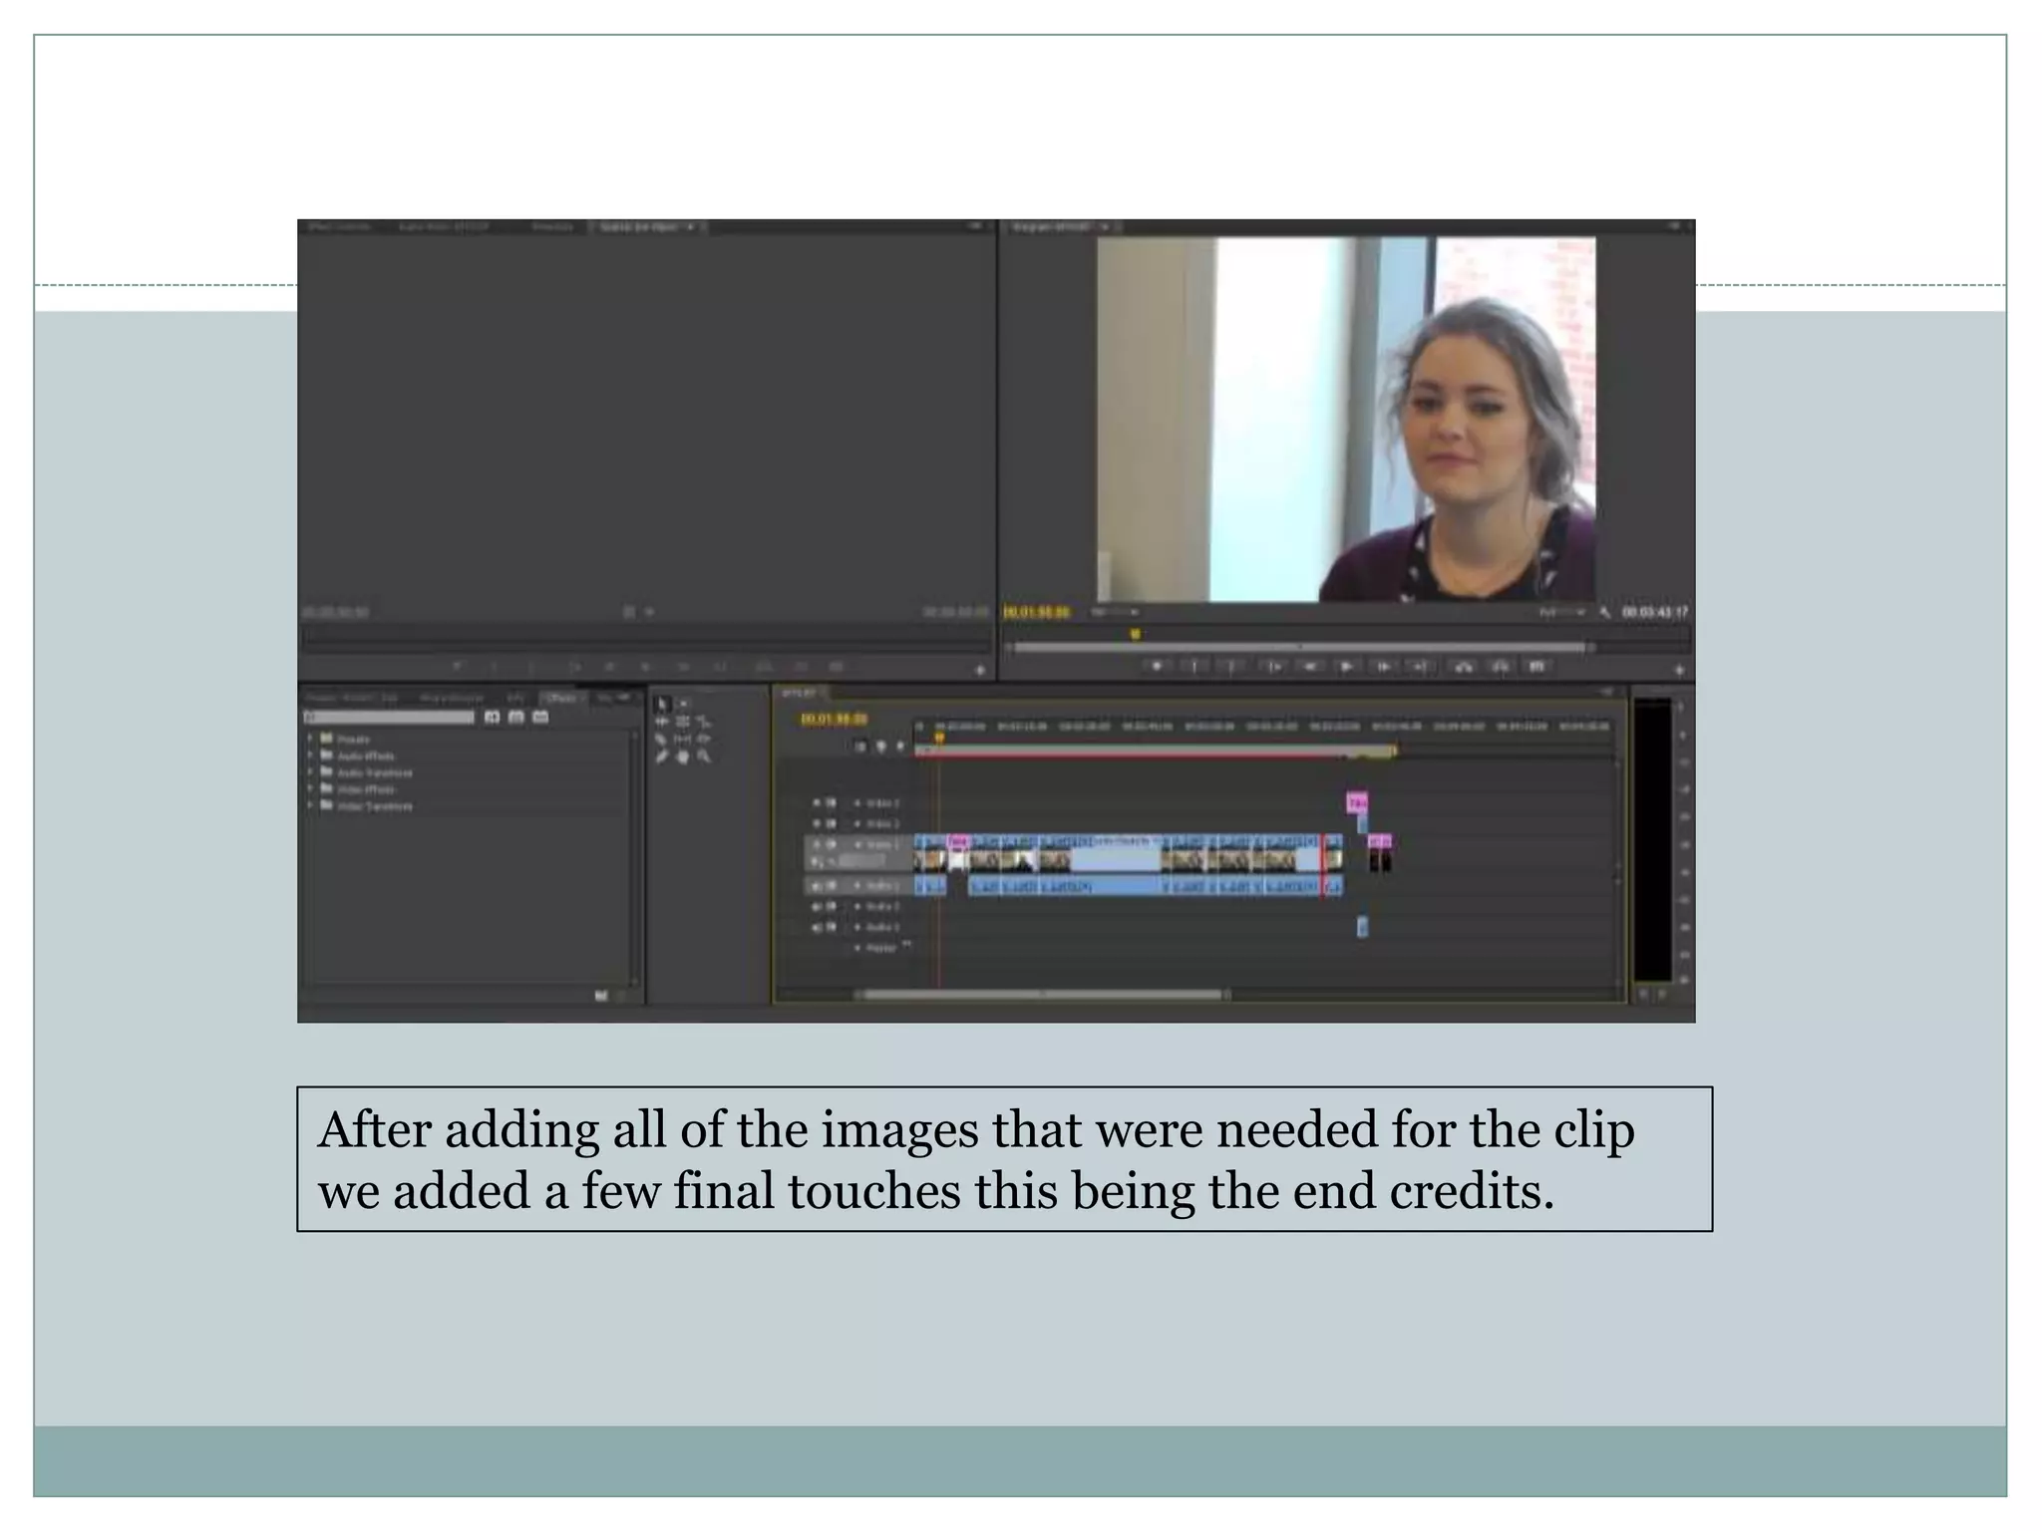Click Play in the Program monitor
This screenshot has width=2042, height=1531.
[1346, 666]
